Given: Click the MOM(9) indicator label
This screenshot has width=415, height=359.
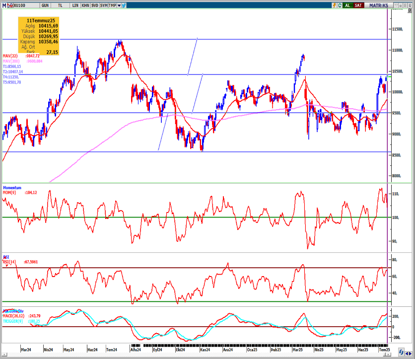Looking at the screenshot, I should pos(9,193).
